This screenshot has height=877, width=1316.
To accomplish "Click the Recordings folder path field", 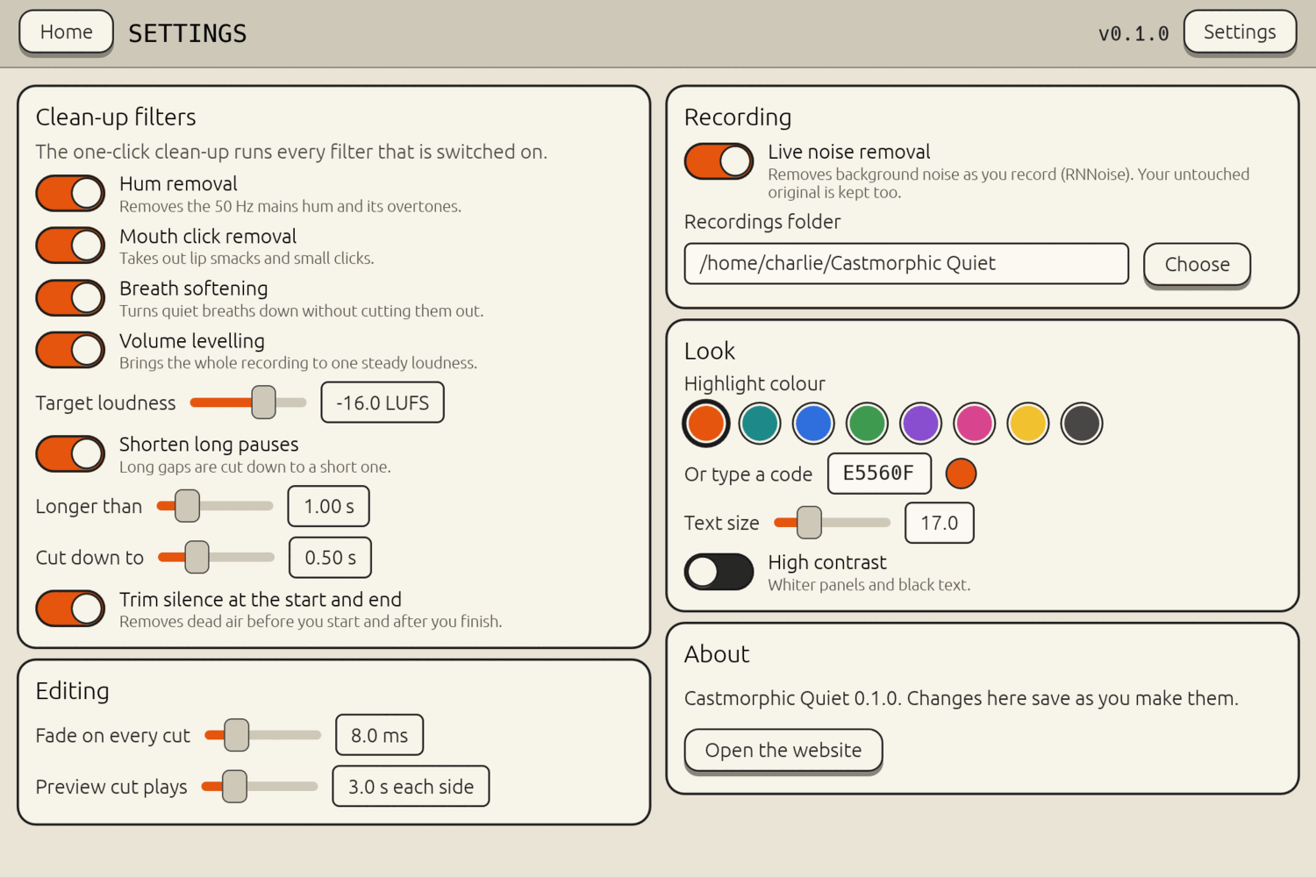I will pyautogui.click(x=906, y=264).
